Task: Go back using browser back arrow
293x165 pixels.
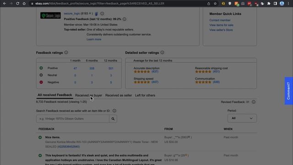Action: [x=5, y=3]
